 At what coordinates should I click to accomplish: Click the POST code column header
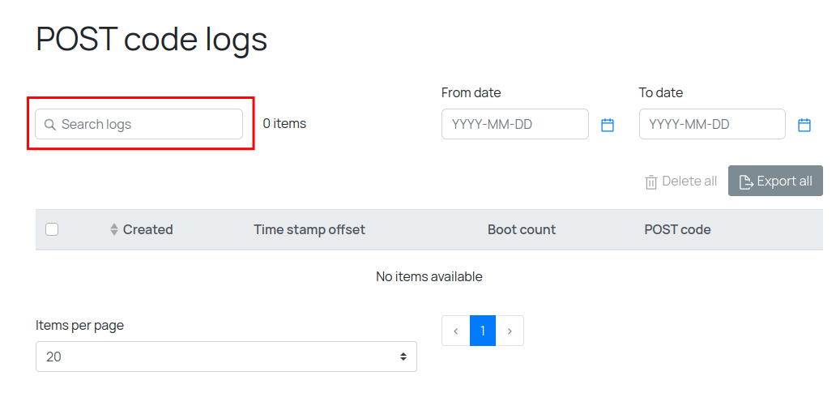point(677,230)
